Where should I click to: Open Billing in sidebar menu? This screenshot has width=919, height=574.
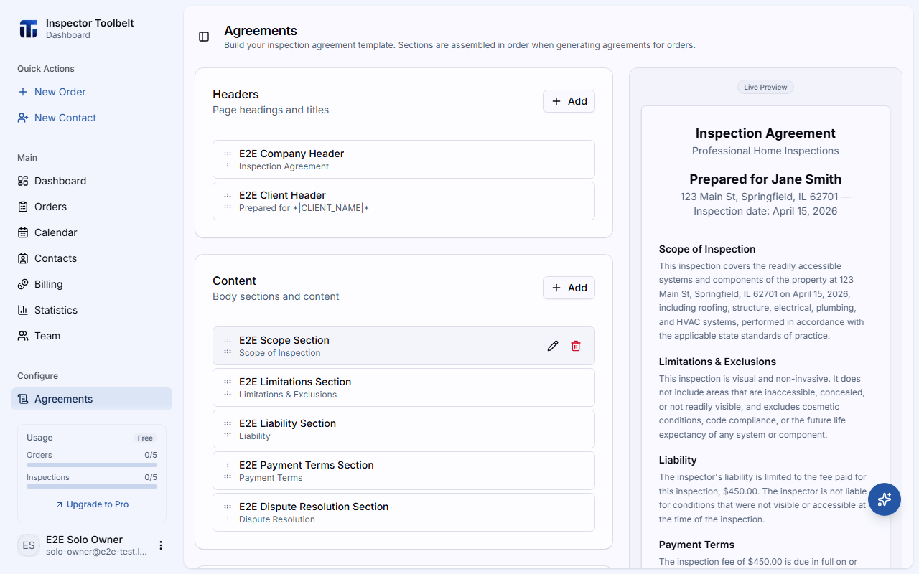92,284
